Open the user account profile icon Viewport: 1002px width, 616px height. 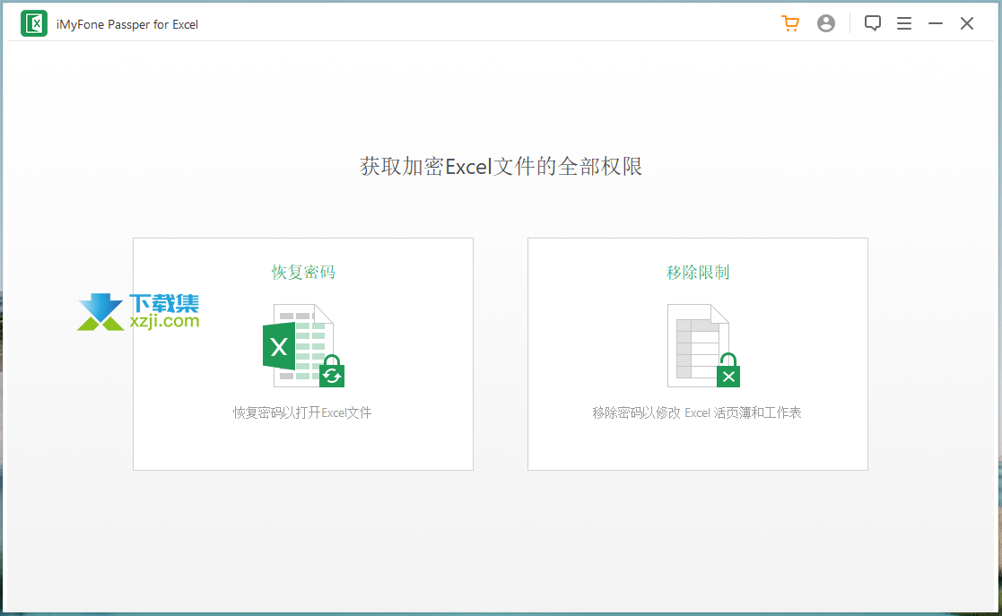pos(826,23)
